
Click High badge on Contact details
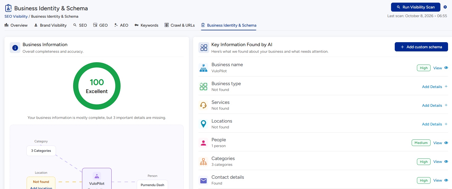click(424, 180)
